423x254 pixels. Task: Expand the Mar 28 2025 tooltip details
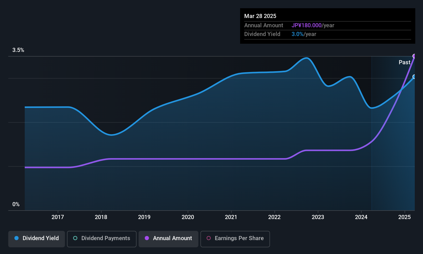click(260, 16)
